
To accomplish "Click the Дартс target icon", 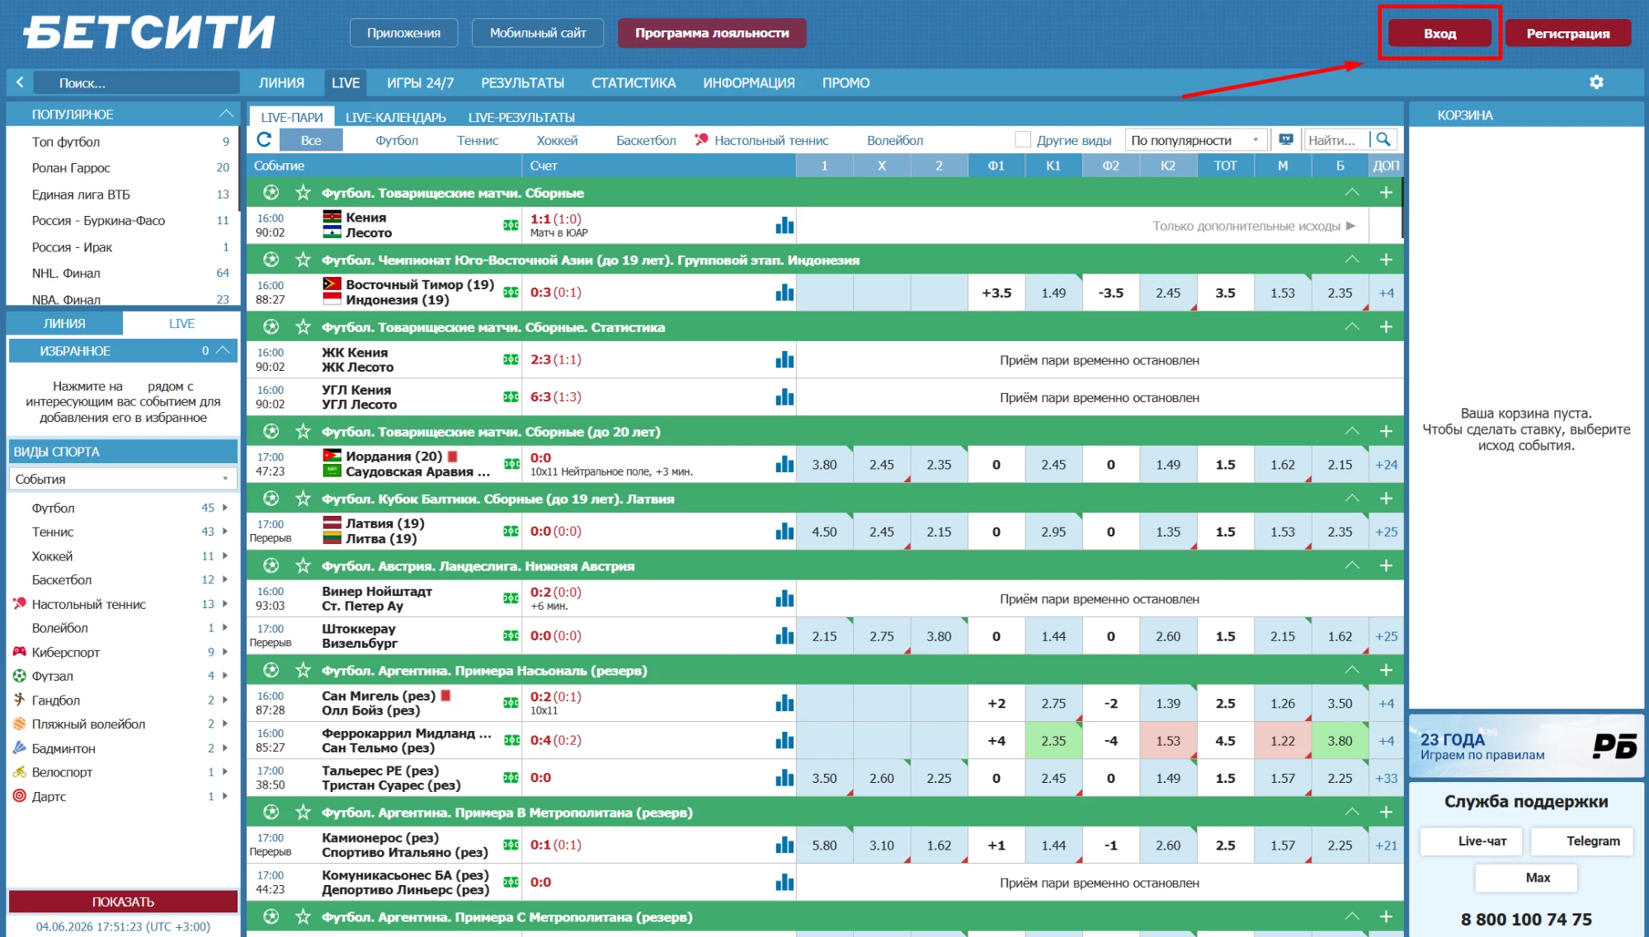I will click(x=20, y=796).
